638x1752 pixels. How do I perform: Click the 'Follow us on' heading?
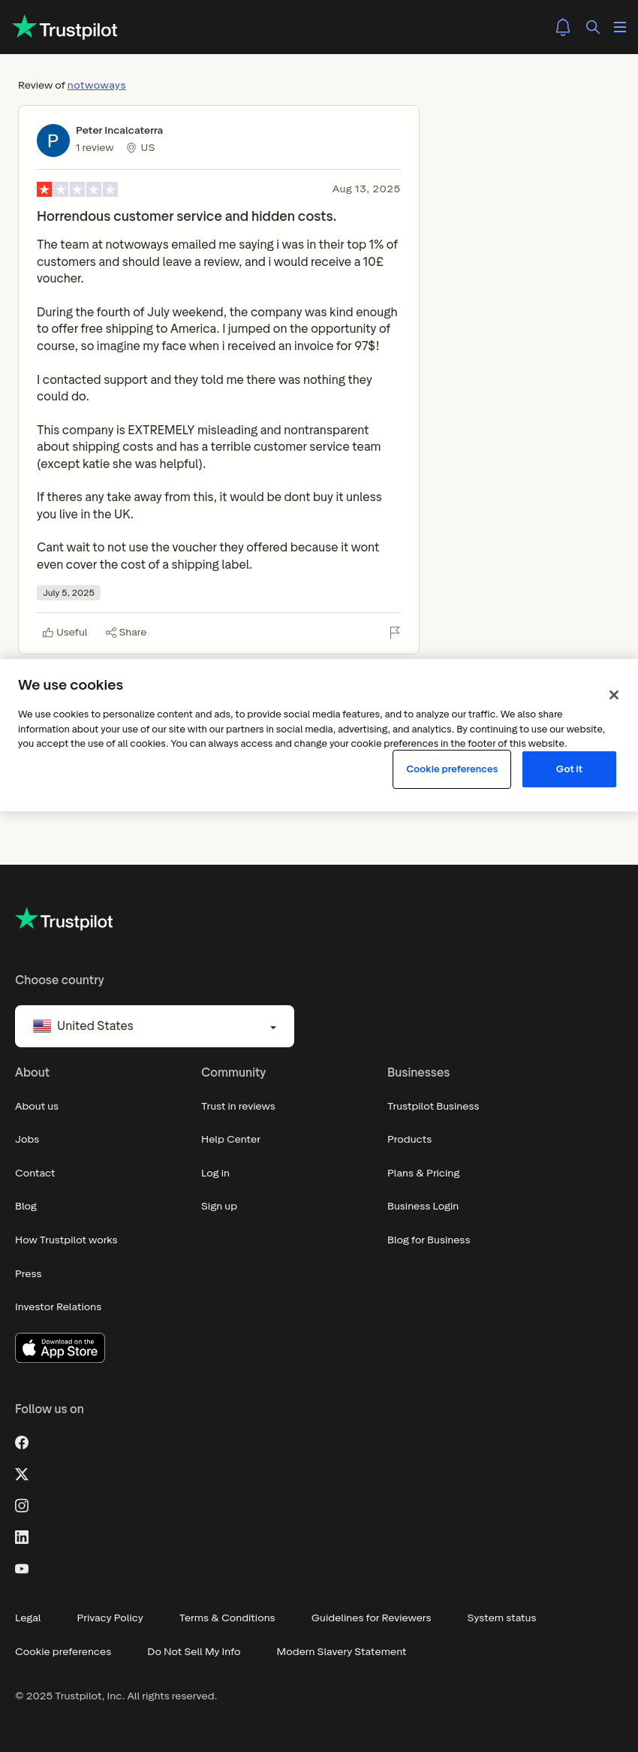pyautogui.click(x=50, y=1409)
